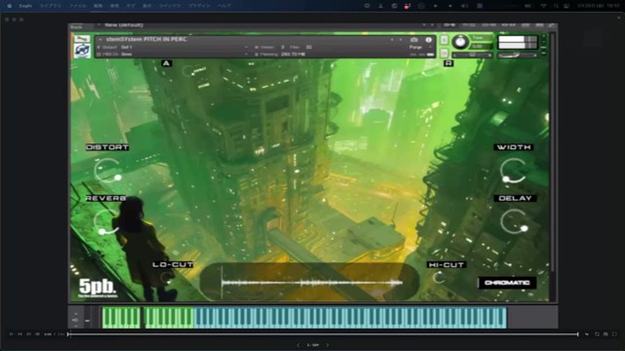625x351 pixels.
Task: Toggle the CHROMATIC button
Action: click(x=507, y=283)
